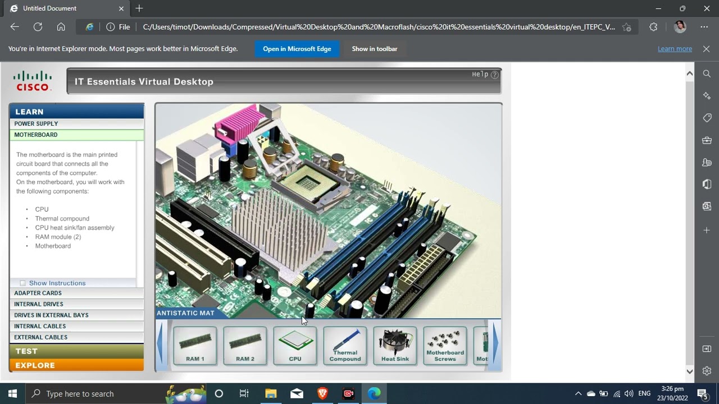Screen dimensions: 719x404
Task: Open the browser extensions menu
Action: (x=653, y=27)
